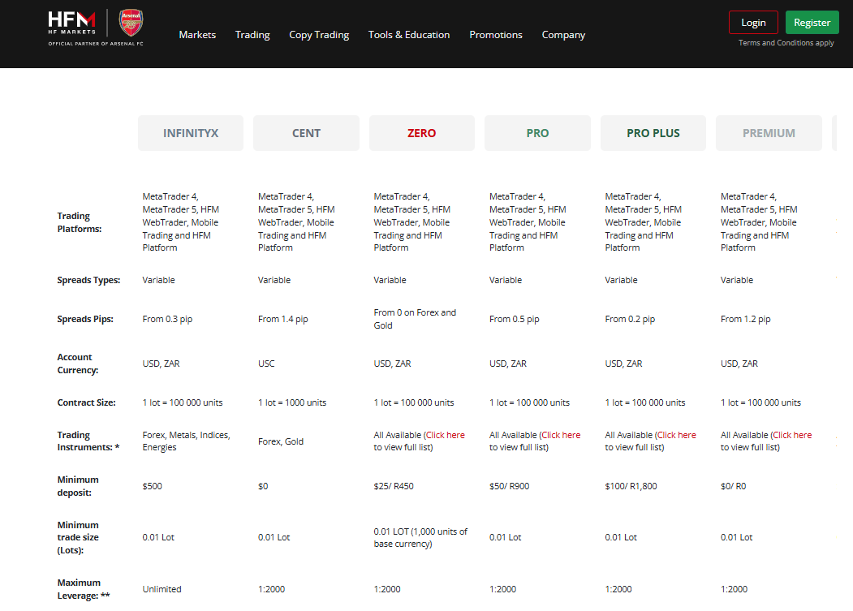The width and height of the screenshot is (853, 611).
Task: Select the PRO account tab
Action: (537, 133)
